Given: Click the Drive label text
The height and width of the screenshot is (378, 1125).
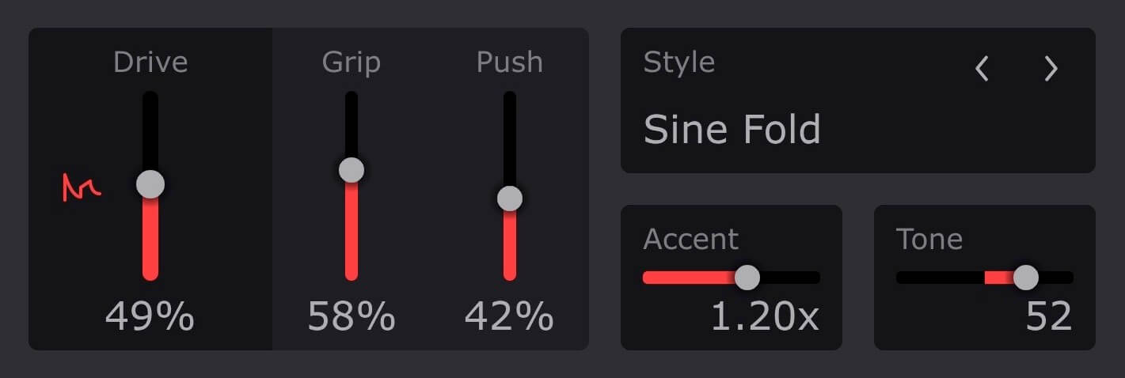Looking at the screenshot, I should point(150,62).
